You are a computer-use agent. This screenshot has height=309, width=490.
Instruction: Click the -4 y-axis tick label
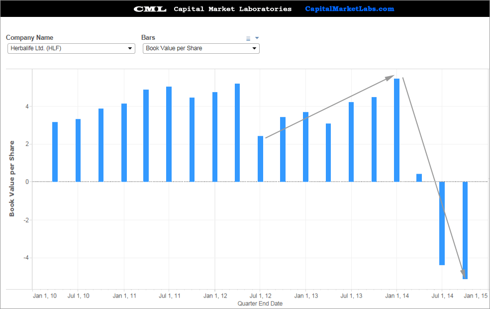(x=26, y=258)
